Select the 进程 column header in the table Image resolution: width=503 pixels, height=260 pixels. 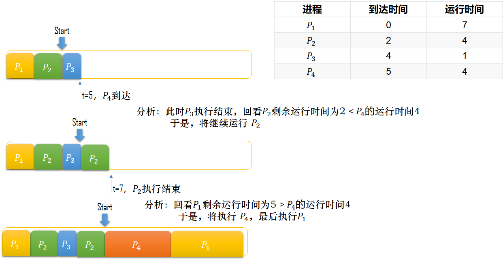click(x=312, y=9)
